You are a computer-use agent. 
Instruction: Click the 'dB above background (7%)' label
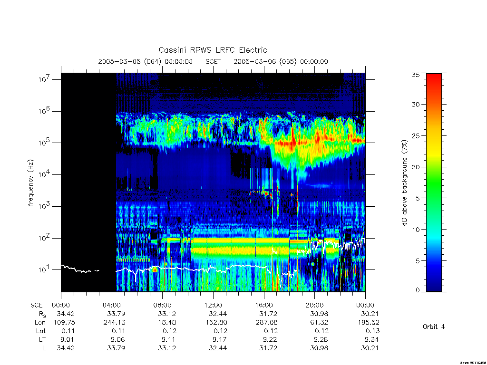point(404,183)
